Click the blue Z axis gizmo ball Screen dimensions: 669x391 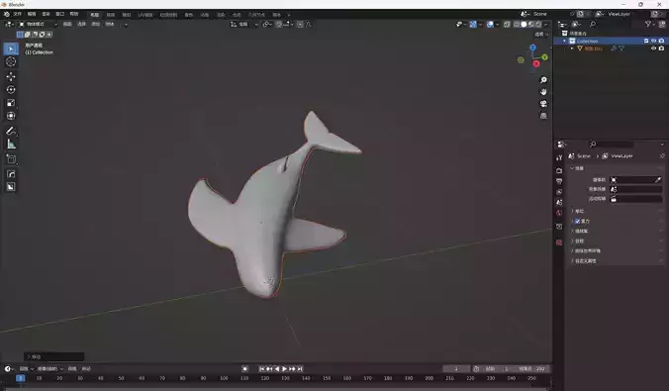[x=532, y=48]
